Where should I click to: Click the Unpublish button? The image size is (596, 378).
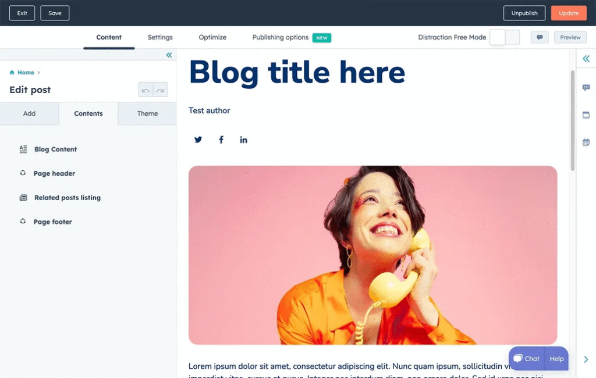point(524,13)
